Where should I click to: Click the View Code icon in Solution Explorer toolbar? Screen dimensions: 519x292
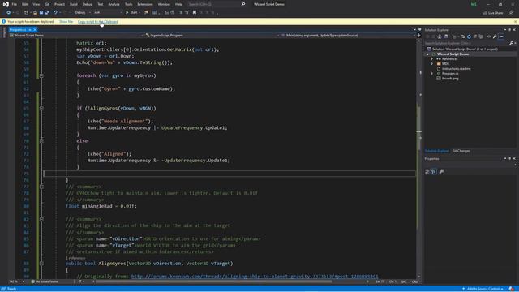[489, 36]
